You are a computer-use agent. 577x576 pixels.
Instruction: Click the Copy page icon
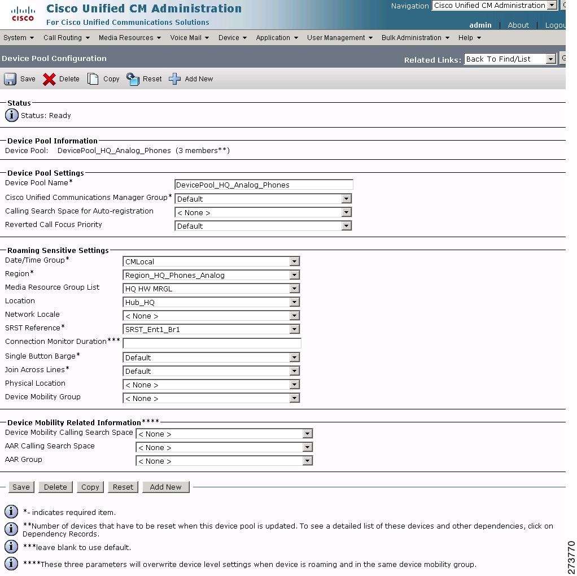coord(93,78)
